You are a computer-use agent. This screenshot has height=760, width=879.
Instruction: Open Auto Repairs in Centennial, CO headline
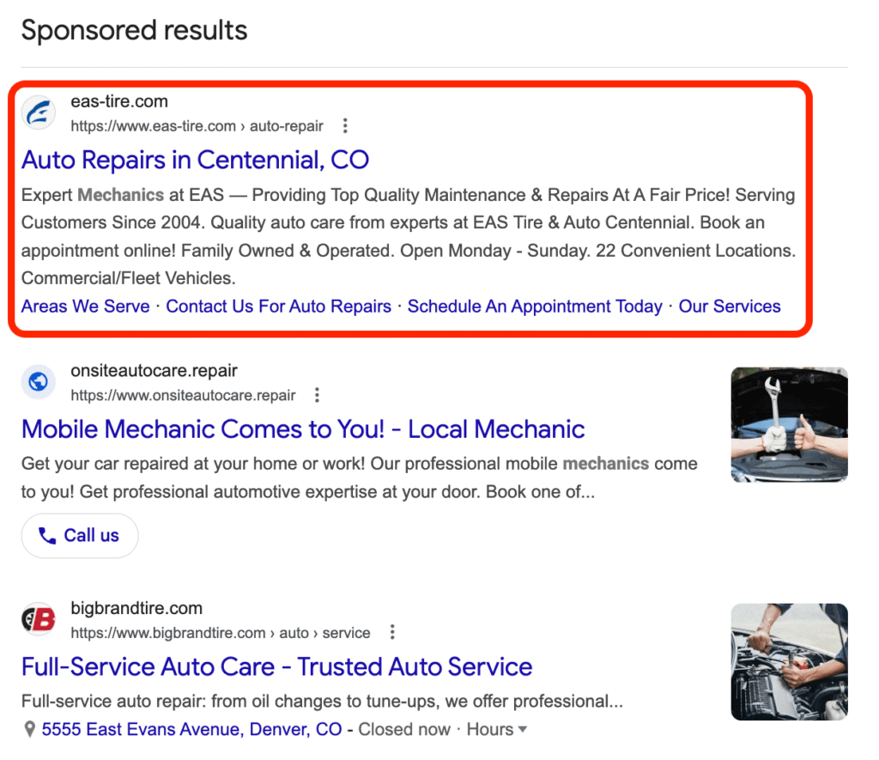[195, 160]
